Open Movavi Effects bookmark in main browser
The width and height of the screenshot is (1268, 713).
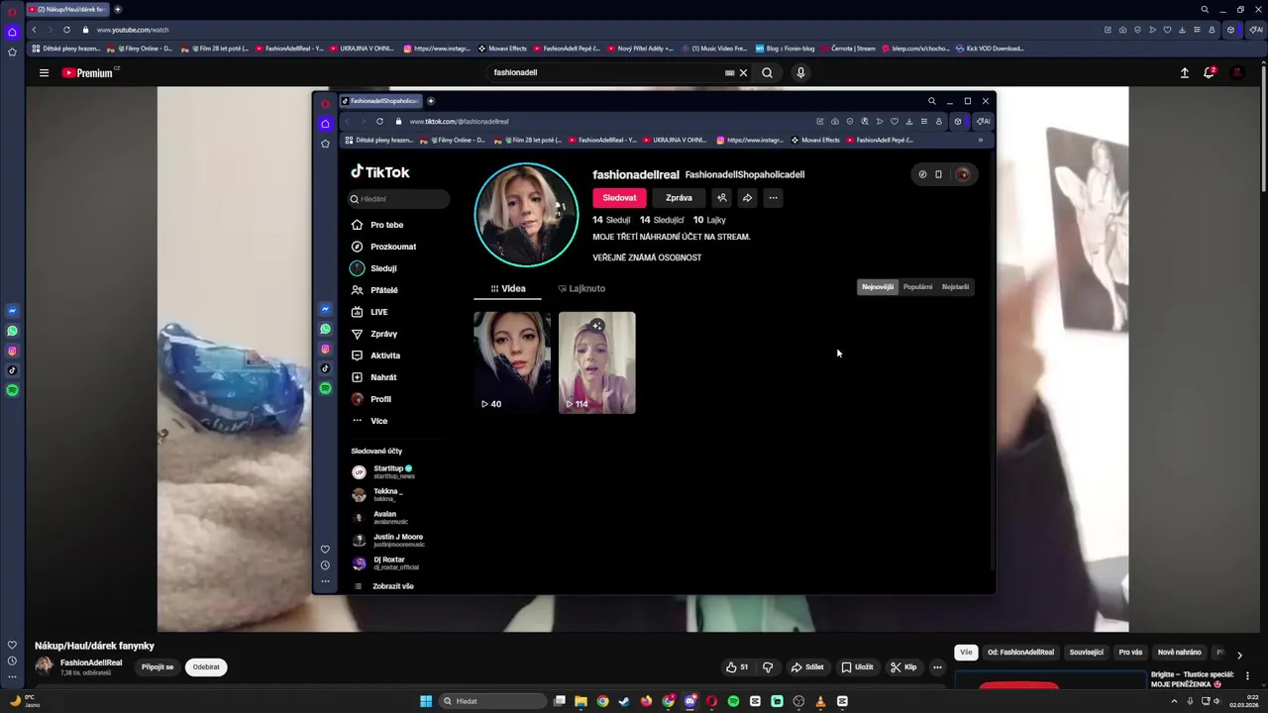tap(503, 49)
